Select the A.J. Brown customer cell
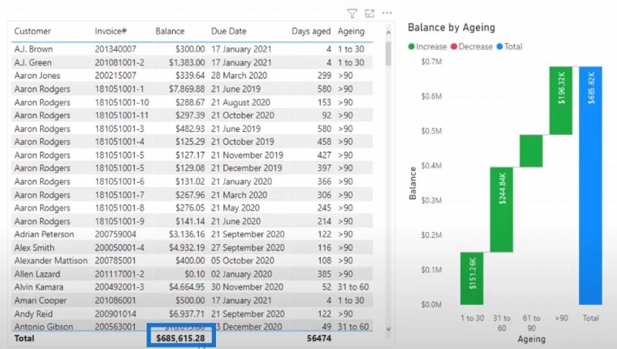This screenshot has width=617, height=349. 33,49
